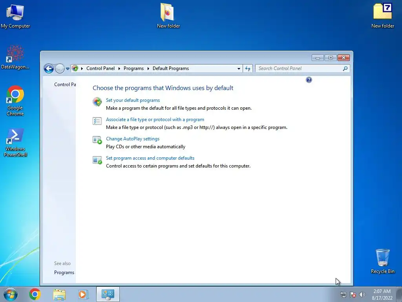Screen dimensions: 402x302
Task: Open the volume speaker tray icon
Action: [x=362, y=295]
